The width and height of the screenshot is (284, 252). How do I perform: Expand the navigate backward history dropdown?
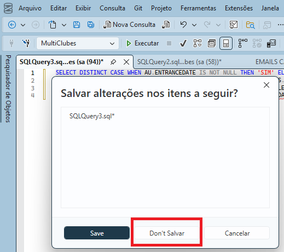coord(23,25)
